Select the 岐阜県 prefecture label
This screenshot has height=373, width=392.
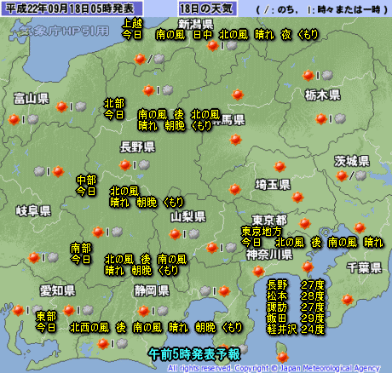coord(33,211)
